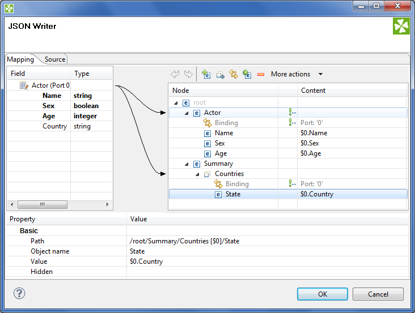Click binding icon under Actor node
Viewport: 415px width, 313px height.
[x=207, y=123]
